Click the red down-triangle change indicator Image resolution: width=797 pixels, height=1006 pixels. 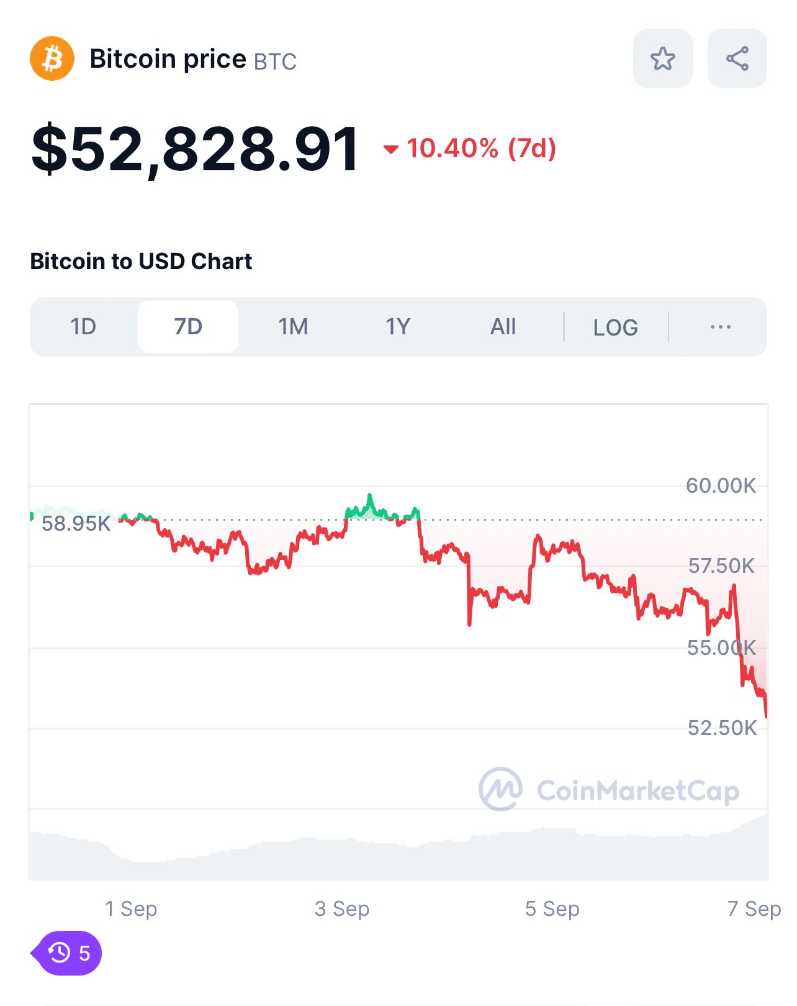point(390,149)
